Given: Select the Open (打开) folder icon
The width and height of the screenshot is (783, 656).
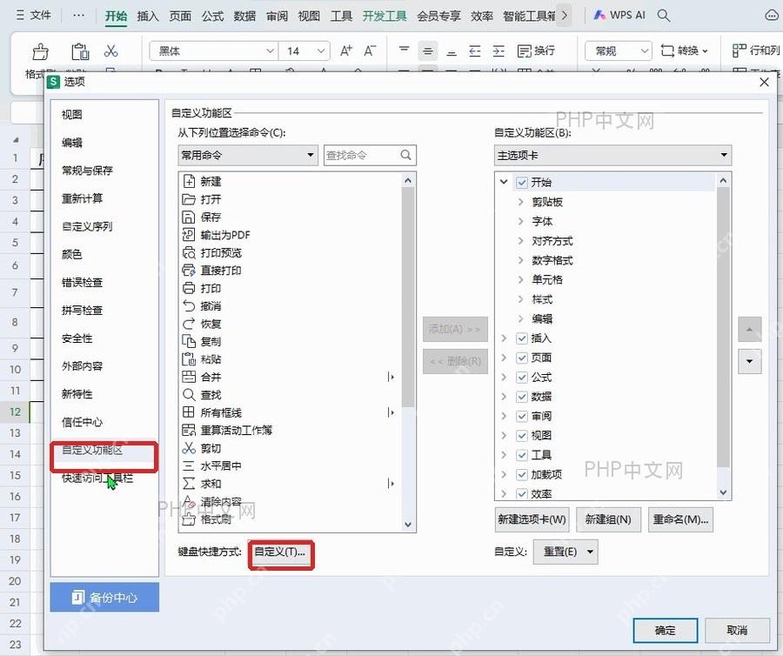Looking at the screenshot, I should tap(189, 199).
